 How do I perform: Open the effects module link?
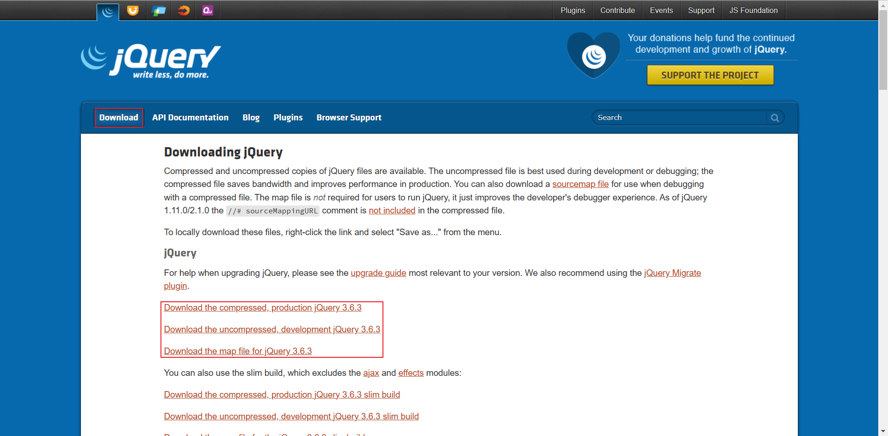411,373
